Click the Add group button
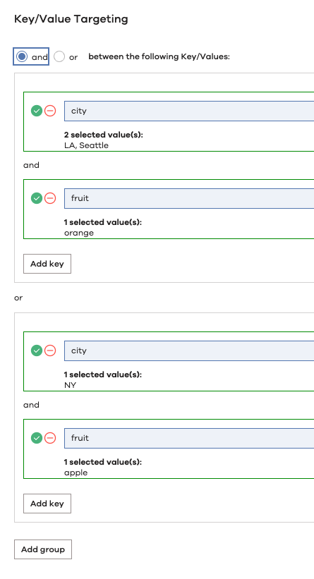The width and height of the screenshot is (314, 579). (x=43, y=549)
